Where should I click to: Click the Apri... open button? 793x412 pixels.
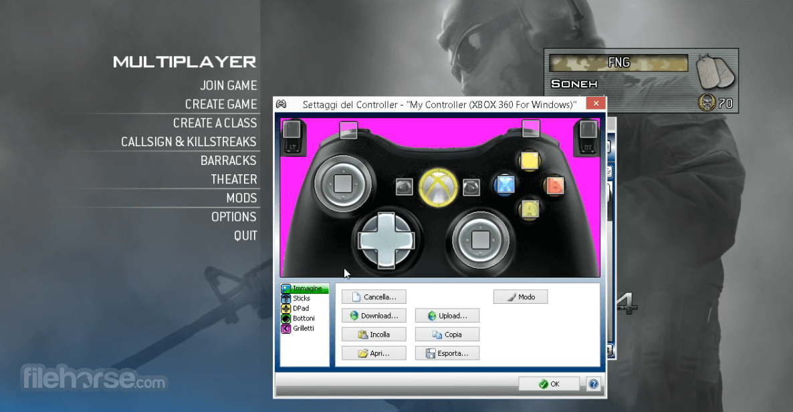point(374,353)
